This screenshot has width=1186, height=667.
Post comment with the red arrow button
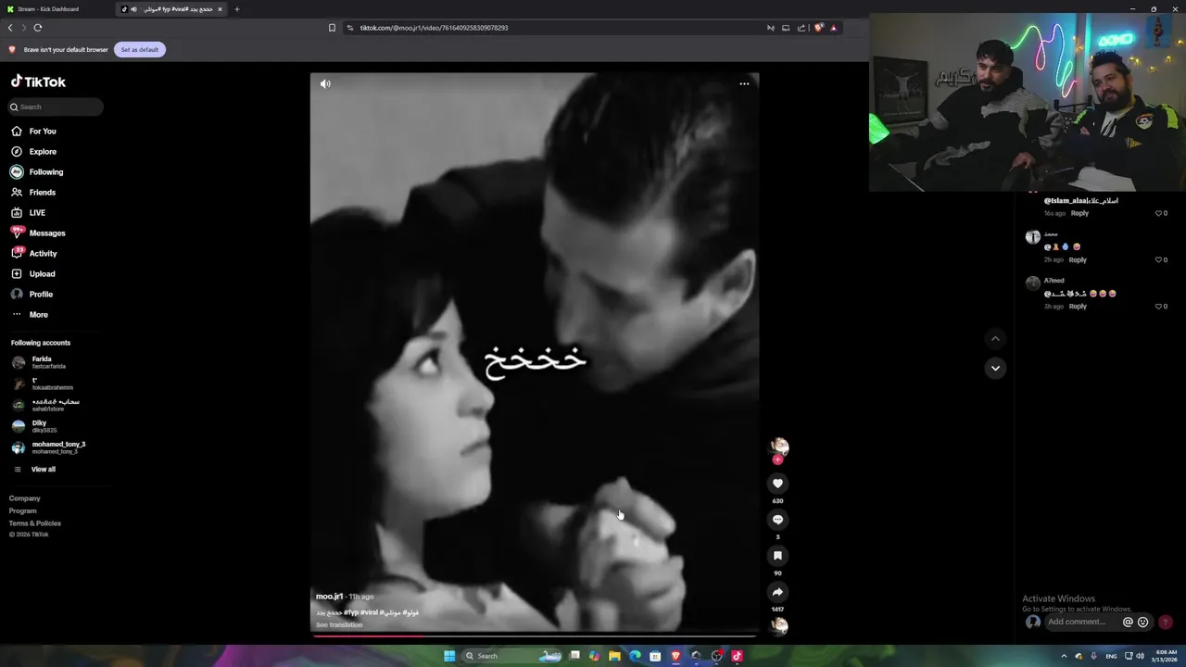pos(1166,623)
